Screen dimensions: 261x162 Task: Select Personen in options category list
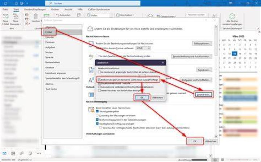pyautogui.click(x=62, y=42)
